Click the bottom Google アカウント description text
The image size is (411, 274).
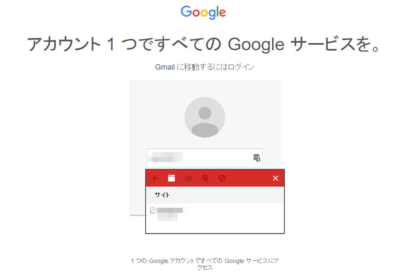tap(205, 264)
